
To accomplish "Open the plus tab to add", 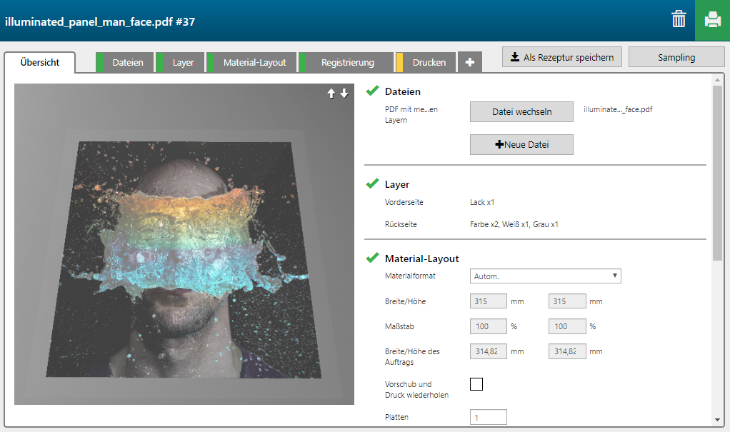I will click(x=469, y=63).
